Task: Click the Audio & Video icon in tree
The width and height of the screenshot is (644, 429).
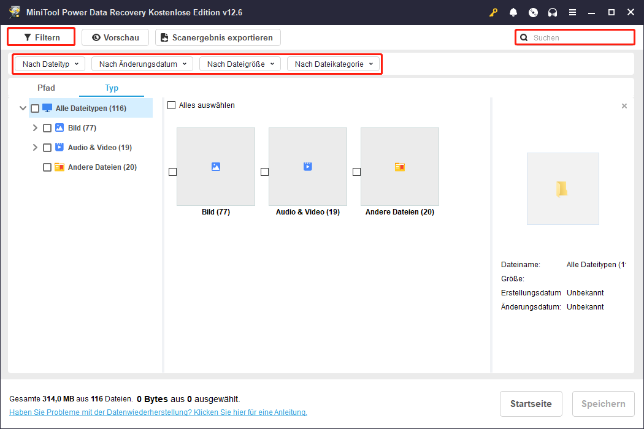Action: (x=59, y=147)
